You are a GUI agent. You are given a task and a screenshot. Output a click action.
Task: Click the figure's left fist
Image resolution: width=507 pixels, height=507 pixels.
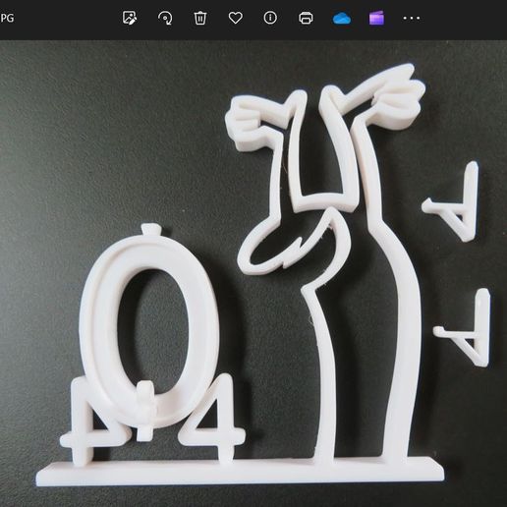pyautogui.click(x=244, y=123)
